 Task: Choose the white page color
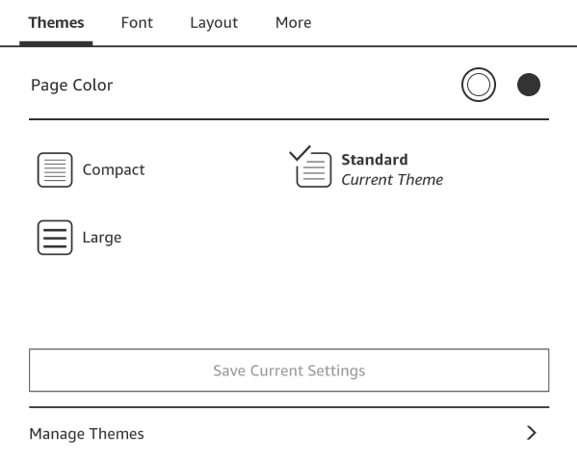(x=479, y=85)
